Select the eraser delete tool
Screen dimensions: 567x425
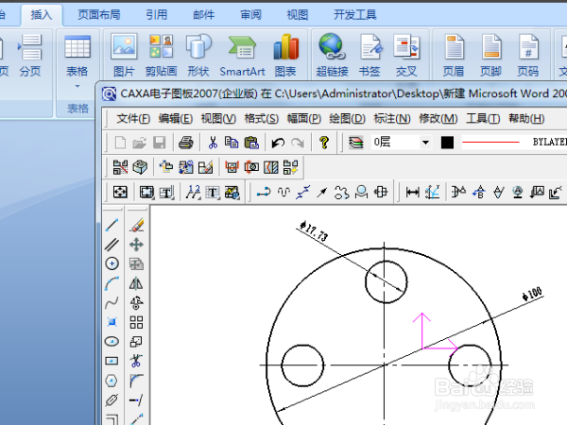(x=136, y=225)
